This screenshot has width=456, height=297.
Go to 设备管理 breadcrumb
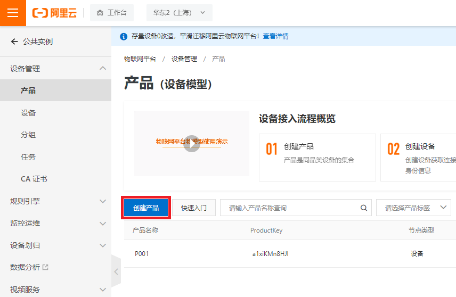click(184, 59)
